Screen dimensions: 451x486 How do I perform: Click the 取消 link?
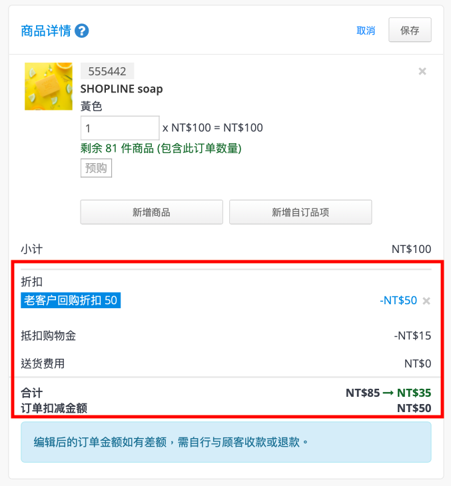point(366,31)
